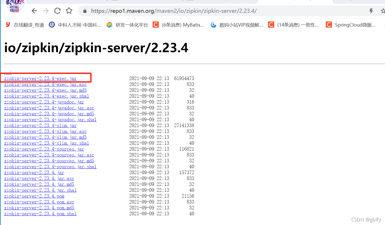385x225 pixels.
Task: Download zipkin-server-2.23.4-sources.jar
Action: click(44, 149)
